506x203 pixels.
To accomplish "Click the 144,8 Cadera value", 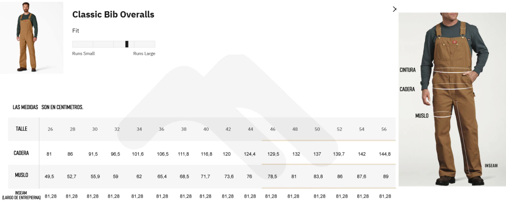I will tap(384, 154).
